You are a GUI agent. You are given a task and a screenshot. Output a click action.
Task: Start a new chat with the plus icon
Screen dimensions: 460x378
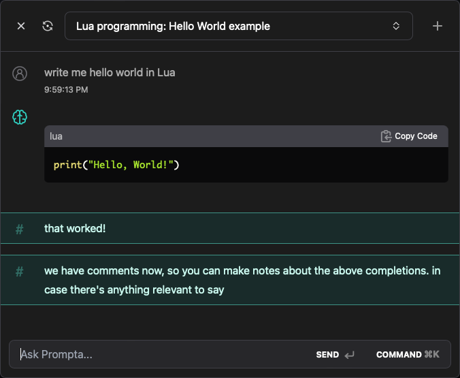coord(438,26)
